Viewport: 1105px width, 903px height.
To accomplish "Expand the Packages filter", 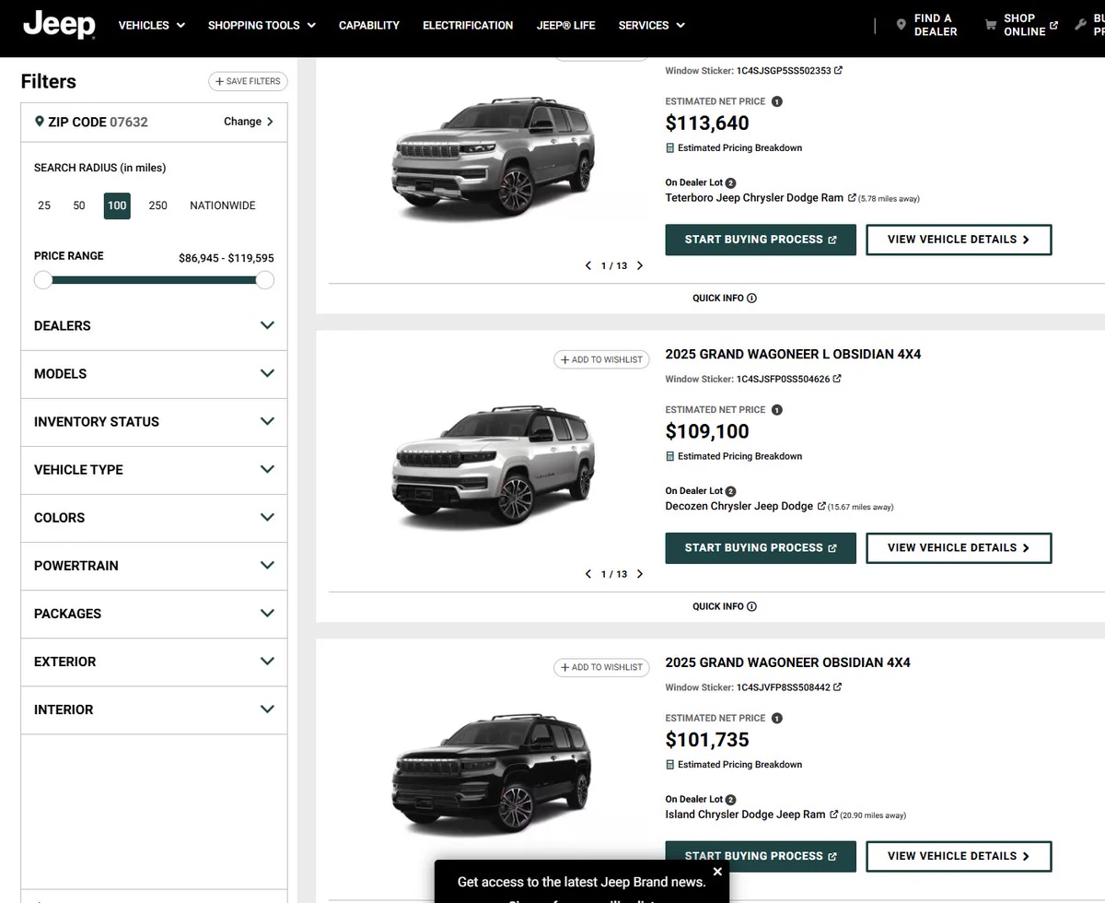I will 154,614.
